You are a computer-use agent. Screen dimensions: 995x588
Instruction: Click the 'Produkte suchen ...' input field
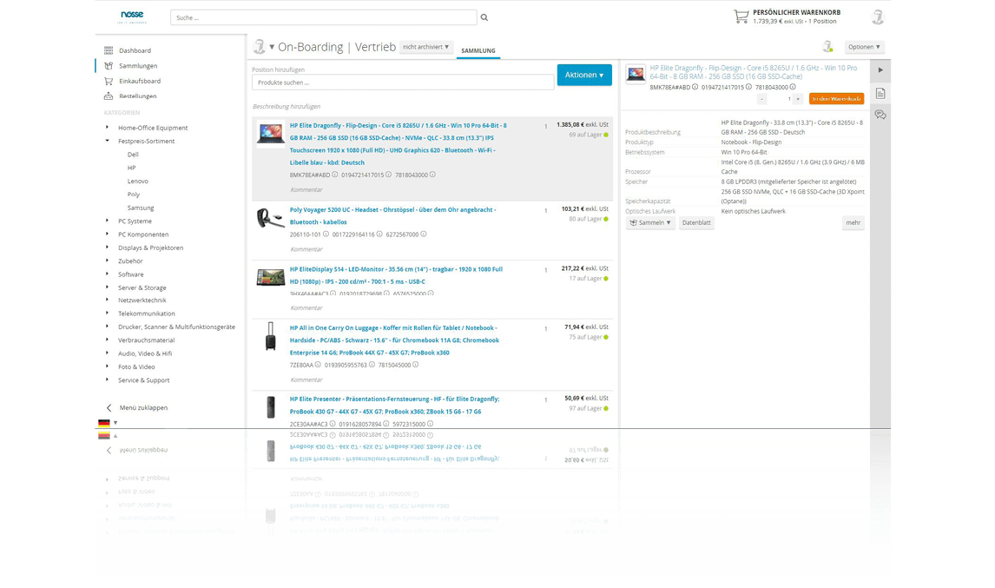point(402,83)
